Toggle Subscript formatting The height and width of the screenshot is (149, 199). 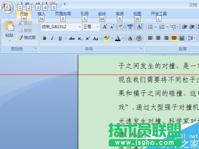80,39
